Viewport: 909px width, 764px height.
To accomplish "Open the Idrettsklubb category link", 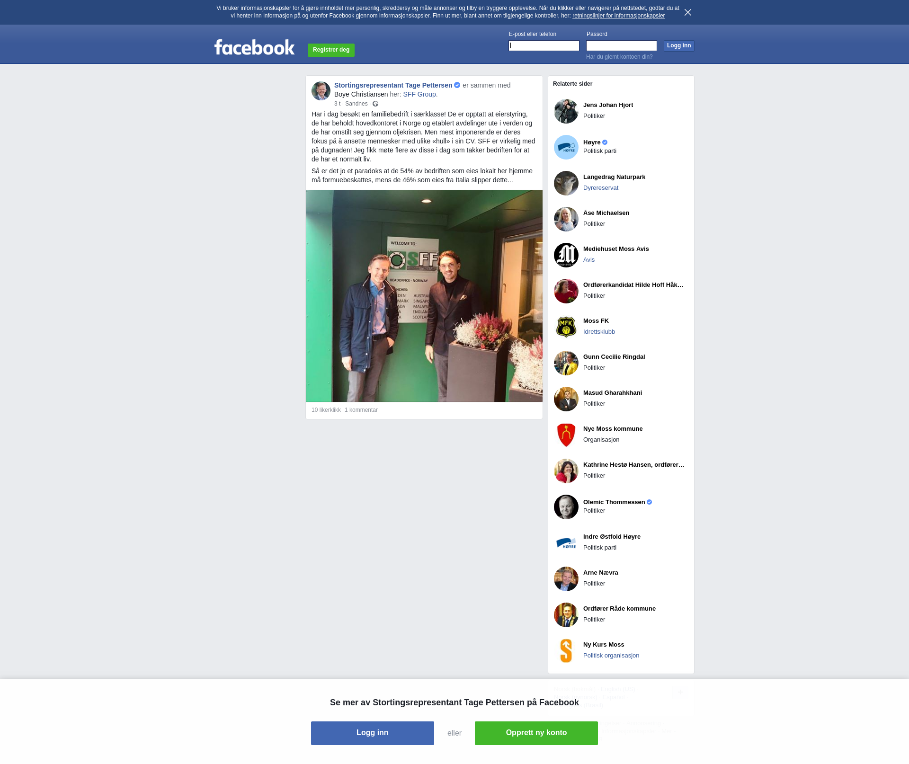I will 599,332.
